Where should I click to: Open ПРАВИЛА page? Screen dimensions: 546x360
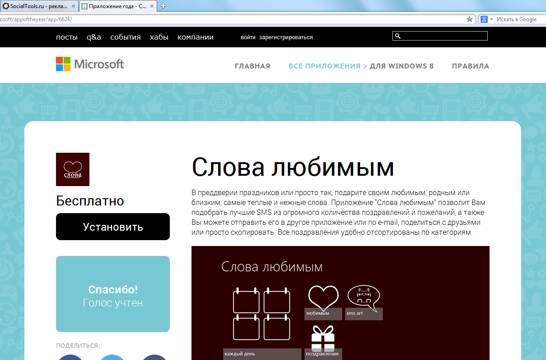point(471,66)
